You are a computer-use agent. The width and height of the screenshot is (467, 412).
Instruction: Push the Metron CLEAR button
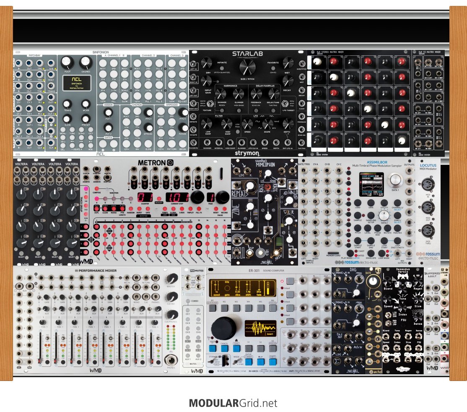click(x=105, y=209)
